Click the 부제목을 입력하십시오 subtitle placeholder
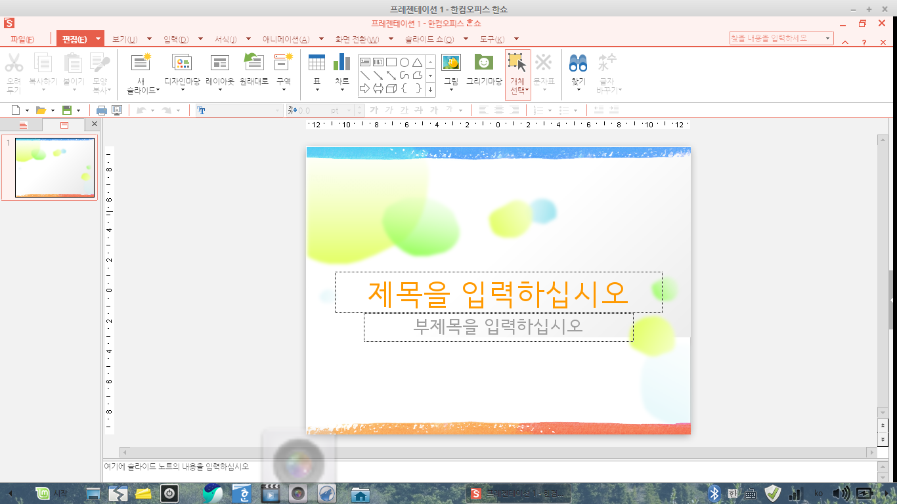 498,326
